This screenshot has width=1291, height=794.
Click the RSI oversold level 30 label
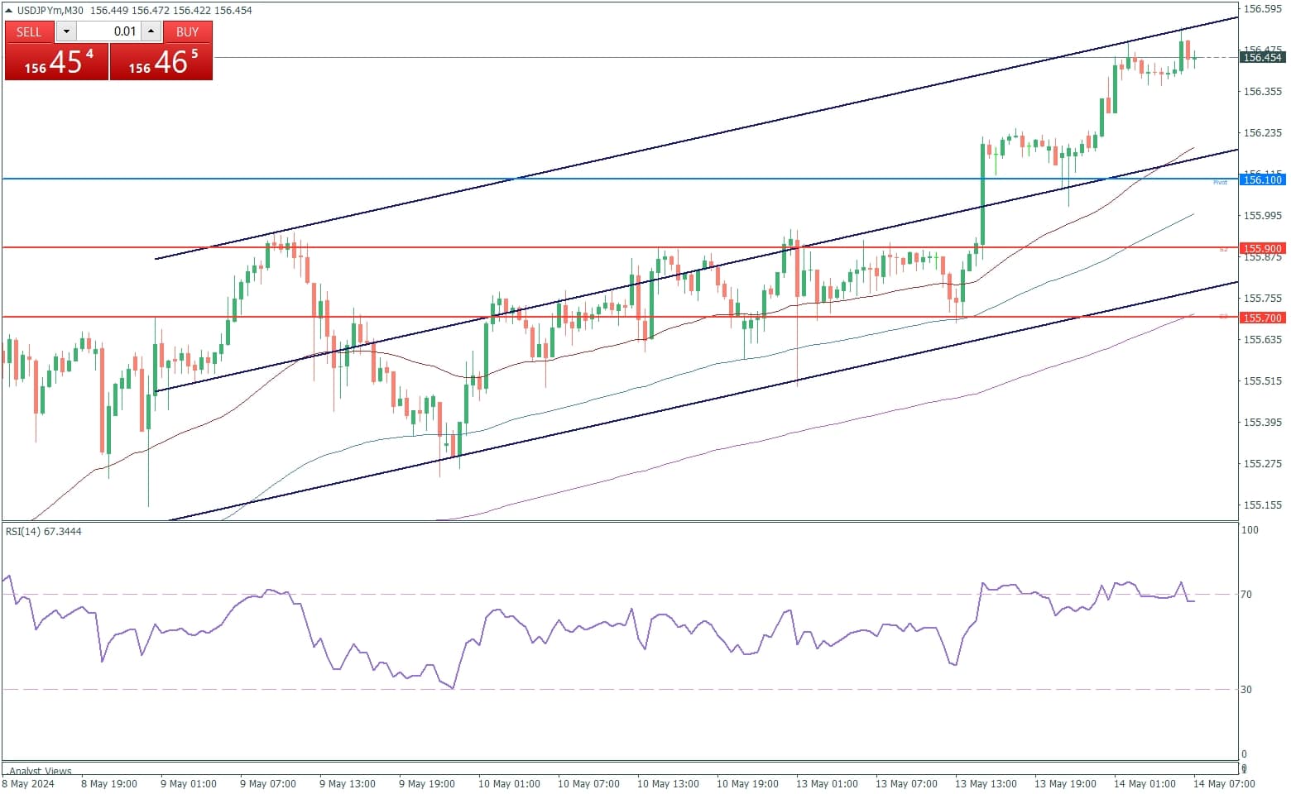point(1246,690)
